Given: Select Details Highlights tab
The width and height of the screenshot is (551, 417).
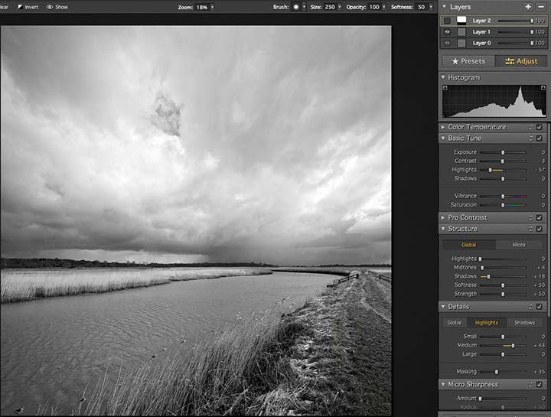Looking at the screenshot, I should tap(487, 322).
